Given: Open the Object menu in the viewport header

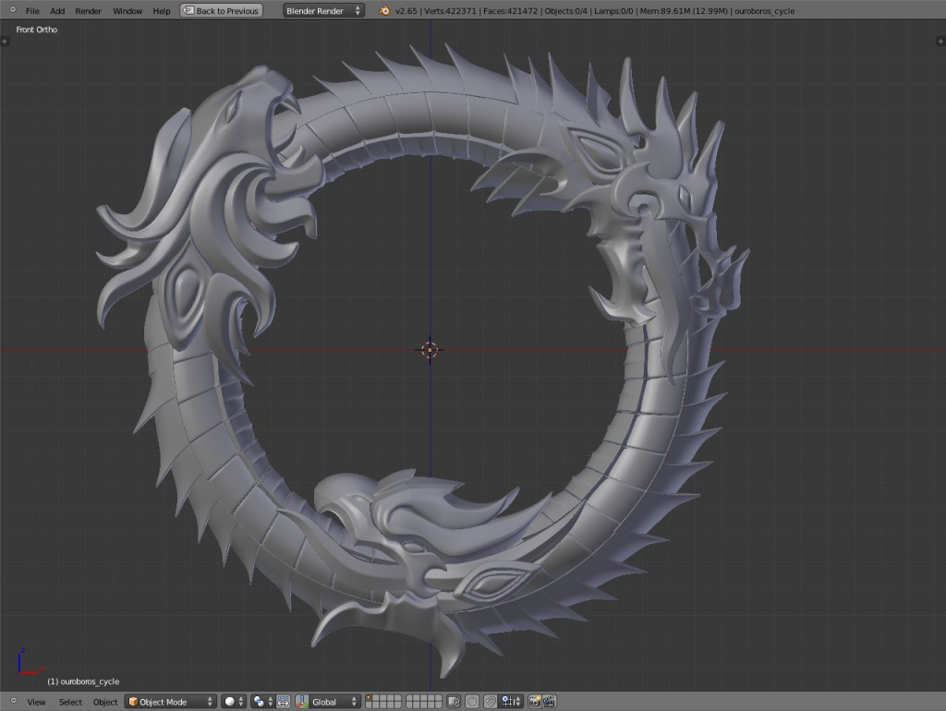Looking at the screenshot, I should pyautogui.click(x=105, y=701).
